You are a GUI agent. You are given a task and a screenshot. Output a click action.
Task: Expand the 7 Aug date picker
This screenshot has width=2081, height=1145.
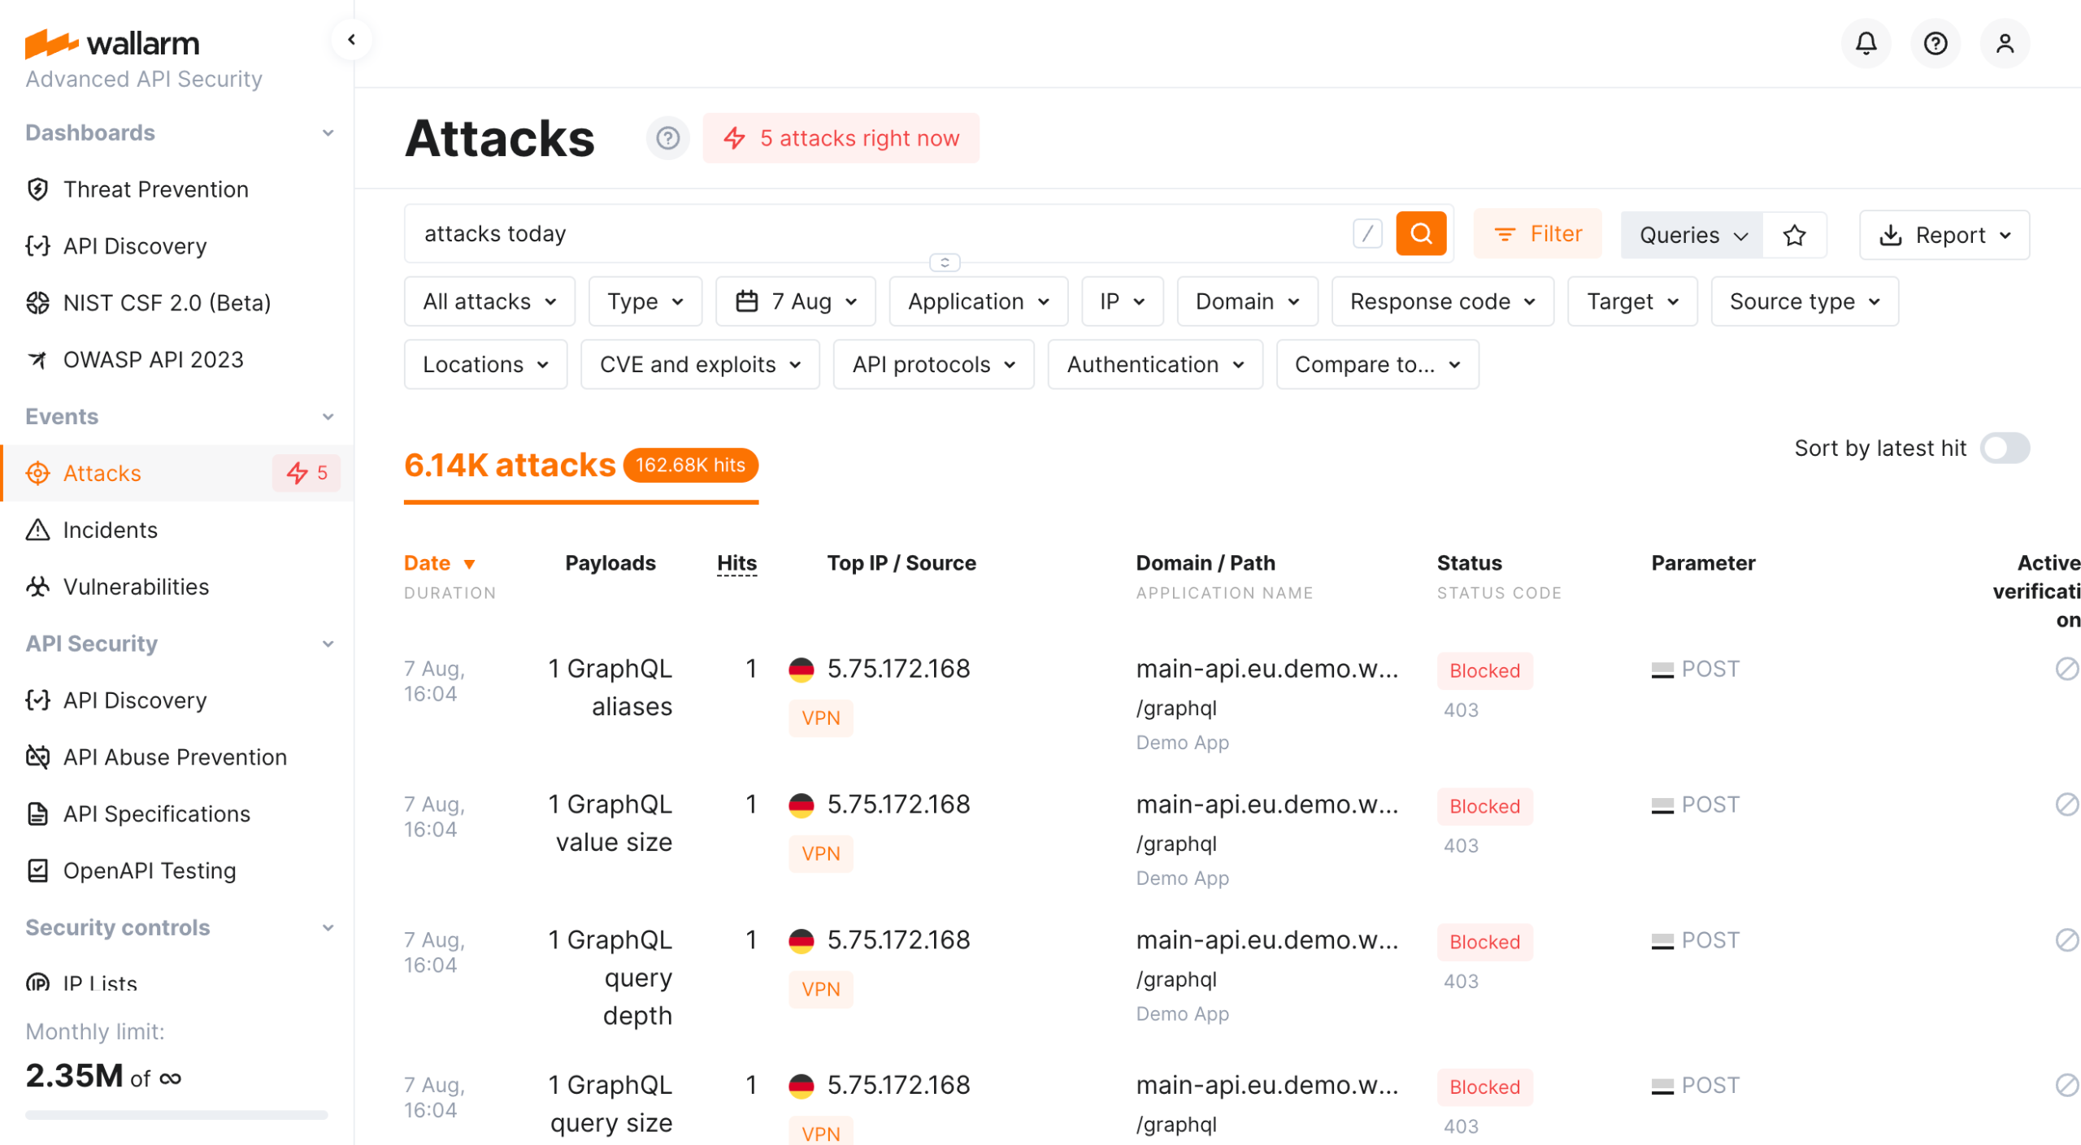[795, 301]
